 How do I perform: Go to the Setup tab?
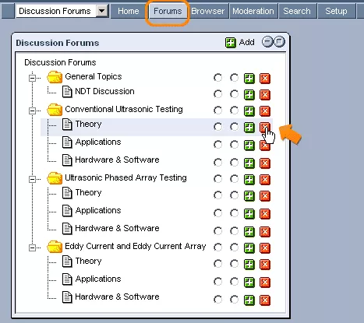click(x=336, y=11)
